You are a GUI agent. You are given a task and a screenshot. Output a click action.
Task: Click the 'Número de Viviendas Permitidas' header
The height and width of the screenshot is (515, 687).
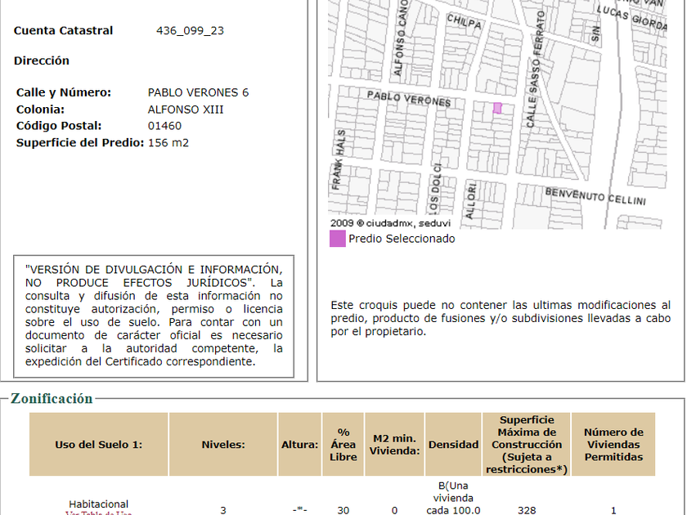tap(613, 445)
